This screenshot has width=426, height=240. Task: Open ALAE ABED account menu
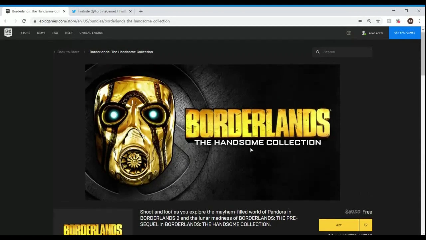[372, 33]
